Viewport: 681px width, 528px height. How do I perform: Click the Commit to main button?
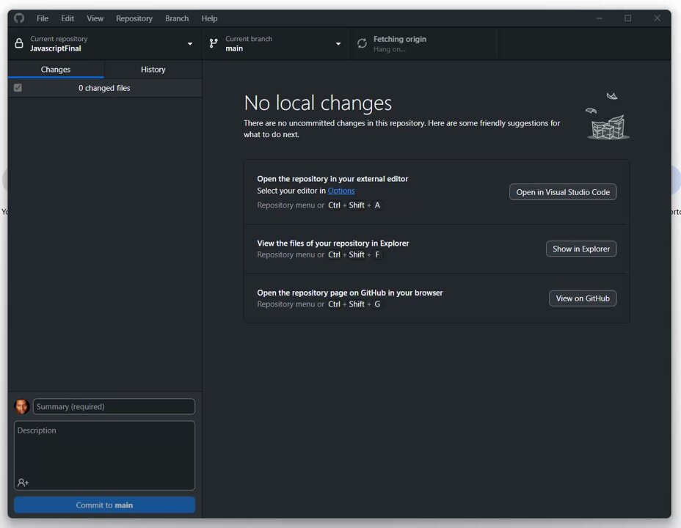[x=104, y=505]
